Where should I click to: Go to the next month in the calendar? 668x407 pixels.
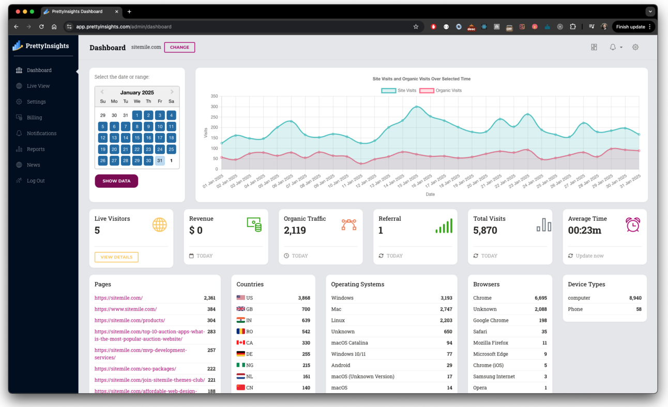tap(172, 92)
